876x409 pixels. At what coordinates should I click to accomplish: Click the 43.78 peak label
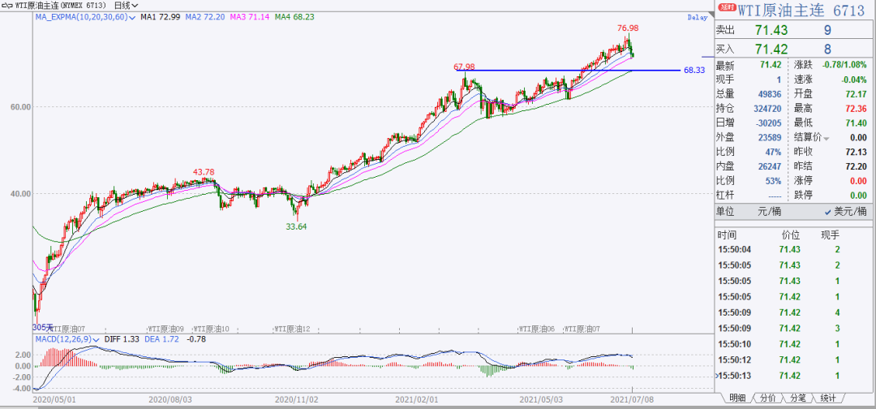pos(204,171)
